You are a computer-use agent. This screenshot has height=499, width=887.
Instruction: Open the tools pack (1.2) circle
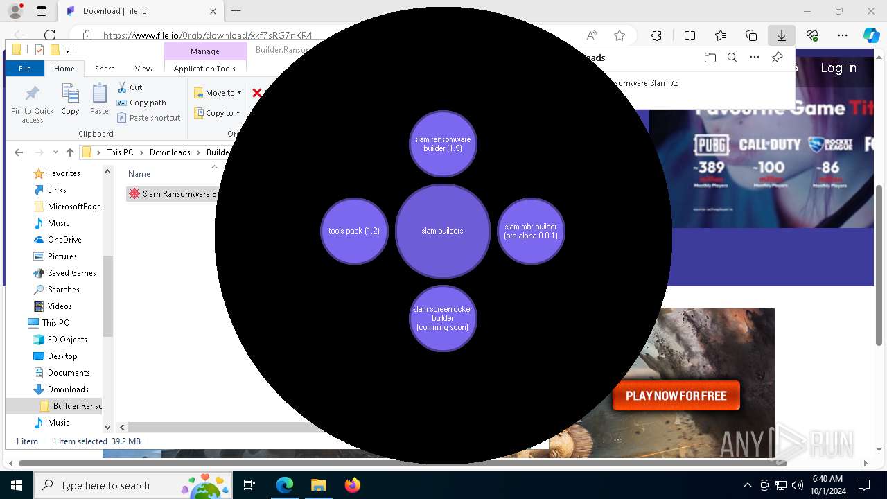354,231
